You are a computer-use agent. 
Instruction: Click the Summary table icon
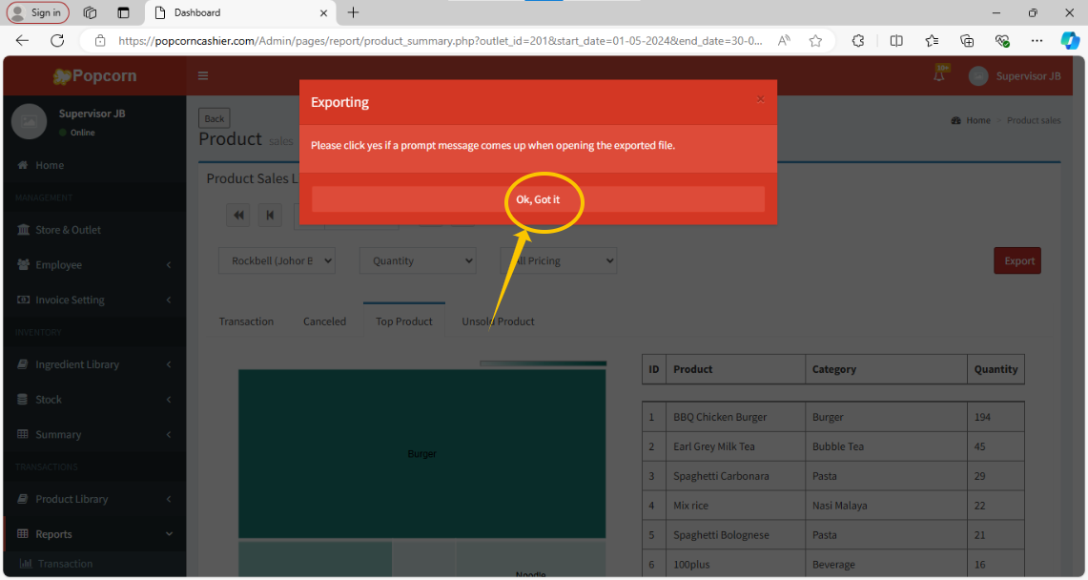(23, 434)
